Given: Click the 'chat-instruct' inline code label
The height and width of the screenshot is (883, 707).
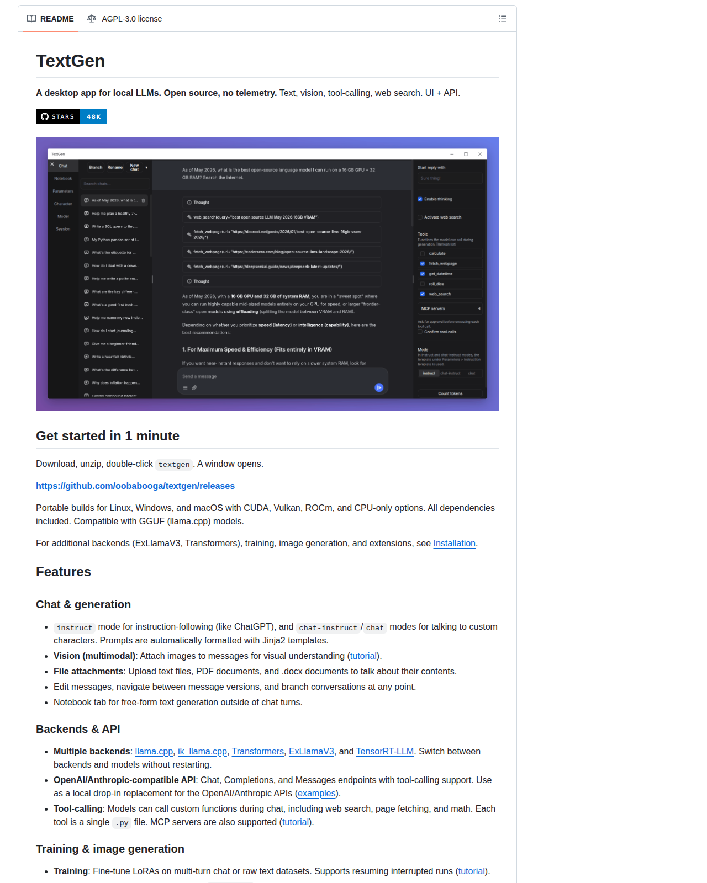Looking at the screenshot, I should point(328,627).
